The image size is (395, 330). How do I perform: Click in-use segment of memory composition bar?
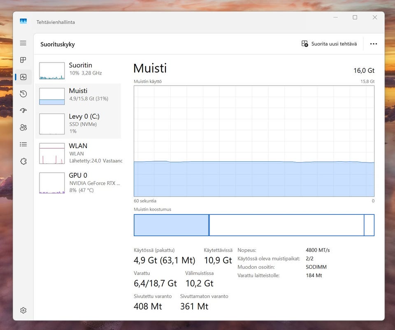pos(171,225)
